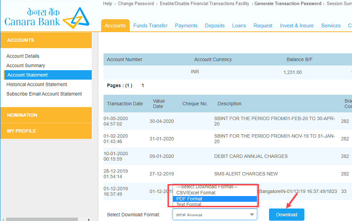Click the Account Number header

[x=124, y=60]
